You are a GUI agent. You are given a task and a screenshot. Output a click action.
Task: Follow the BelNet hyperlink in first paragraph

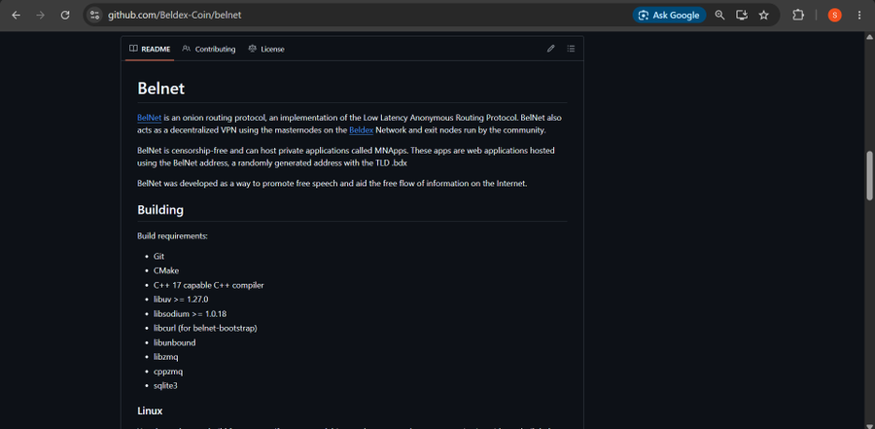[149, 118]
